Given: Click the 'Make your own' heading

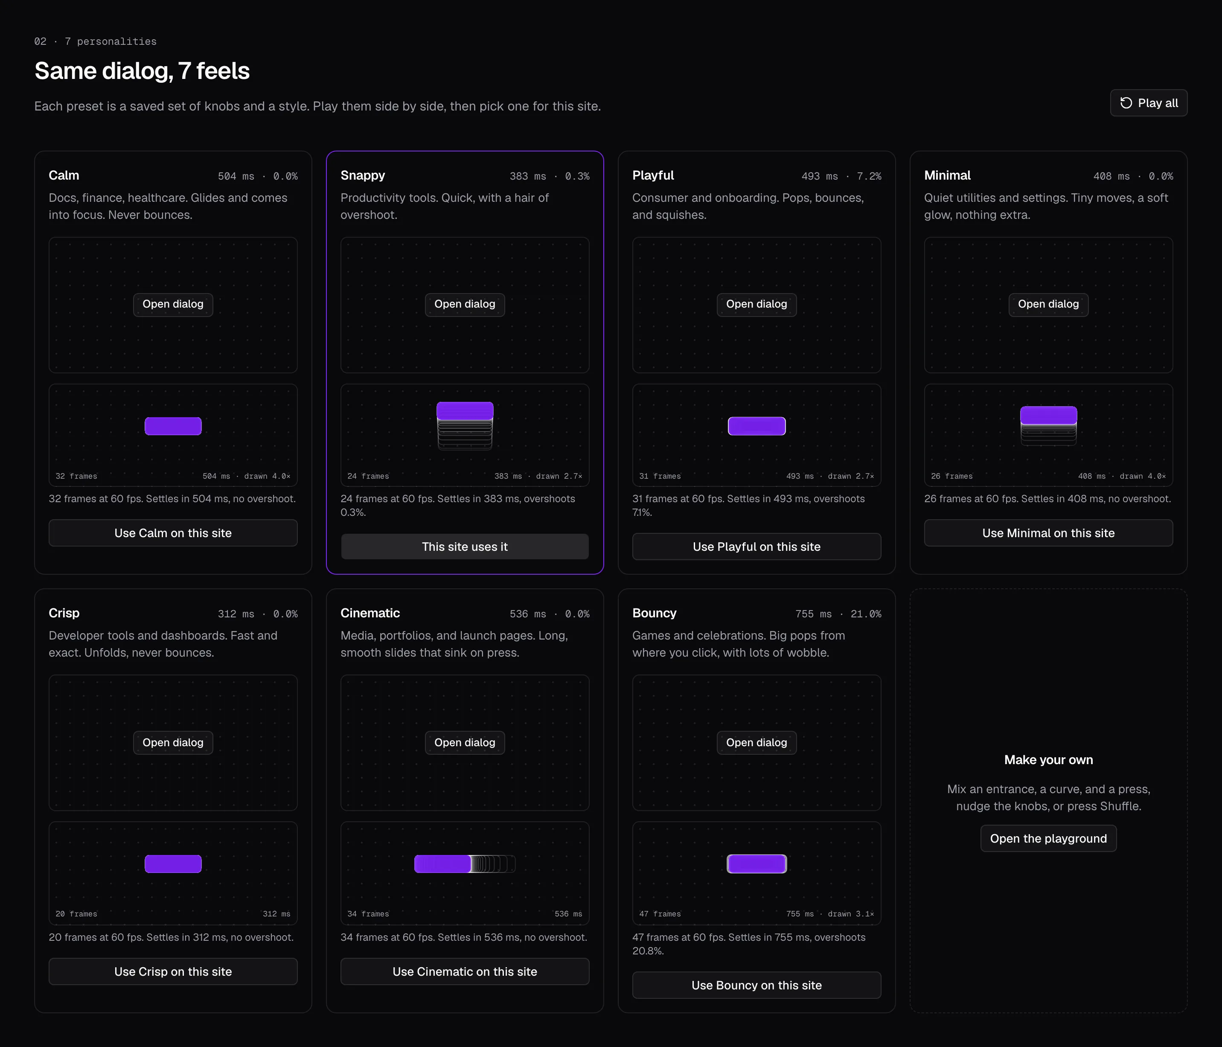Looking at the screenshot, I should [1049, 760].
